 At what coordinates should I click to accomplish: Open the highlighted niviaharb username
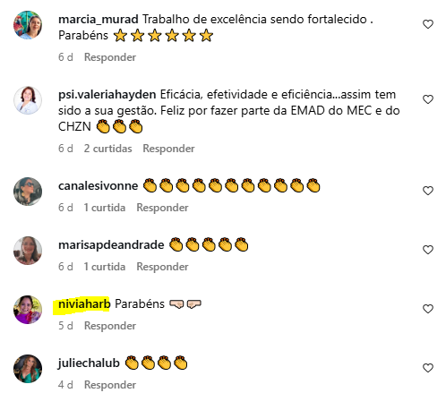[84, 304]
